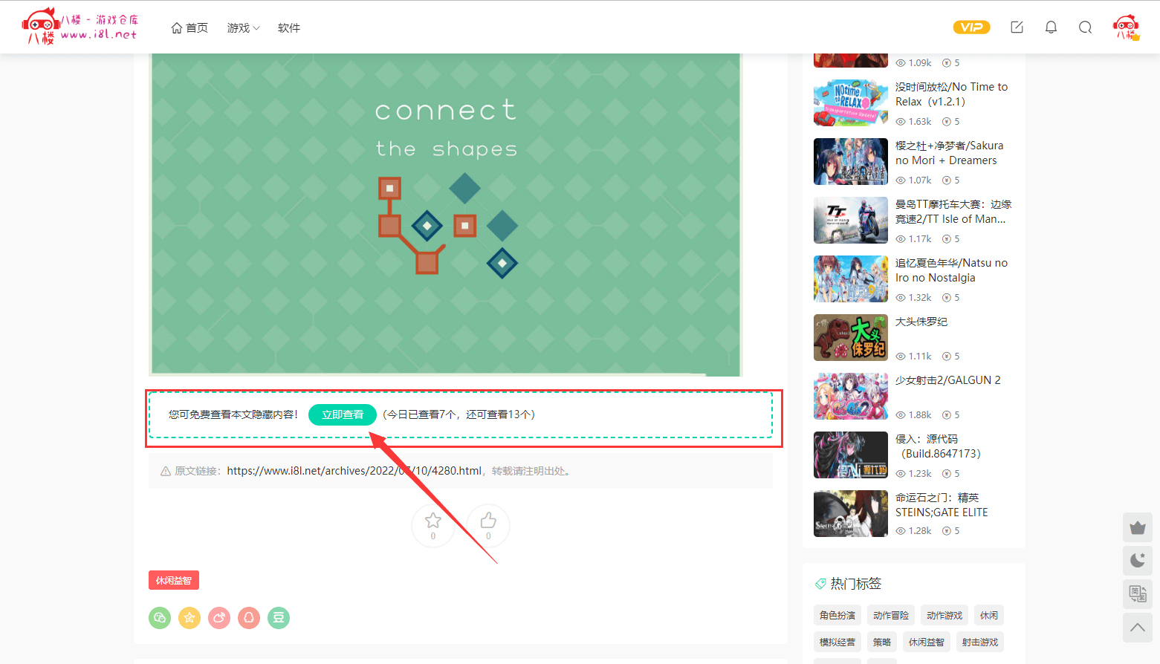This screenshot has height=664, width=1160.
Task: Share via the WeChat icon
Action: [160, 617]
